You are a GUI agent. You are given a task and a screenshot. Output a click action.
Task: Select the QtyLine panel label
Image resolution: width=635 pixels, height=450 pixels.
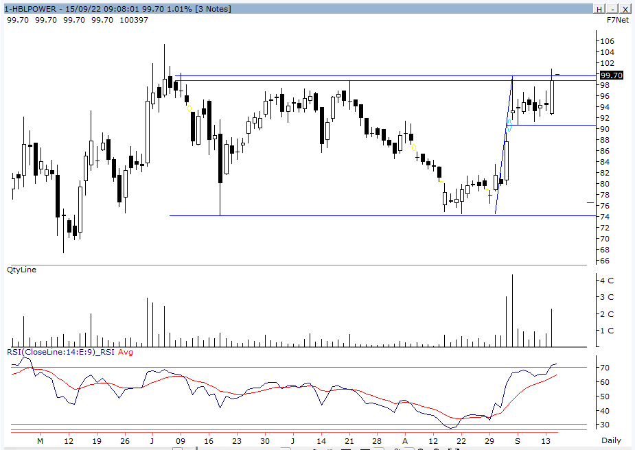click(x=21, y=270)
